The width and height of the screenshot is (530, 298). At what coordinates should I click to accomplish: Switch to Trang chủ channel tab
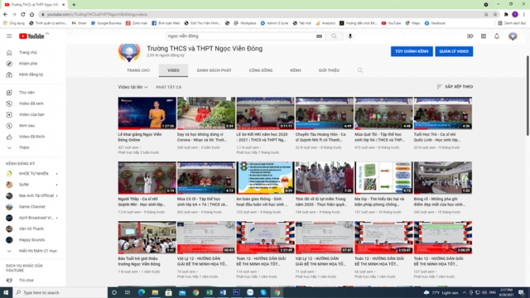tap(138, 70)
